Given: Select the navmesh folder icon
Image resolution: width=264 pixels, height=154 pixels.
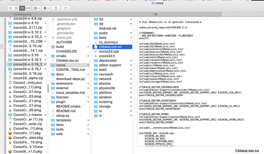Looking at the screenshot, I should (x=96, y=74).
